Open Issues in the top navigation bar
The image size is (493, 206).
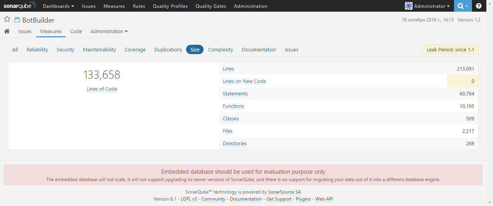[89, 6]
